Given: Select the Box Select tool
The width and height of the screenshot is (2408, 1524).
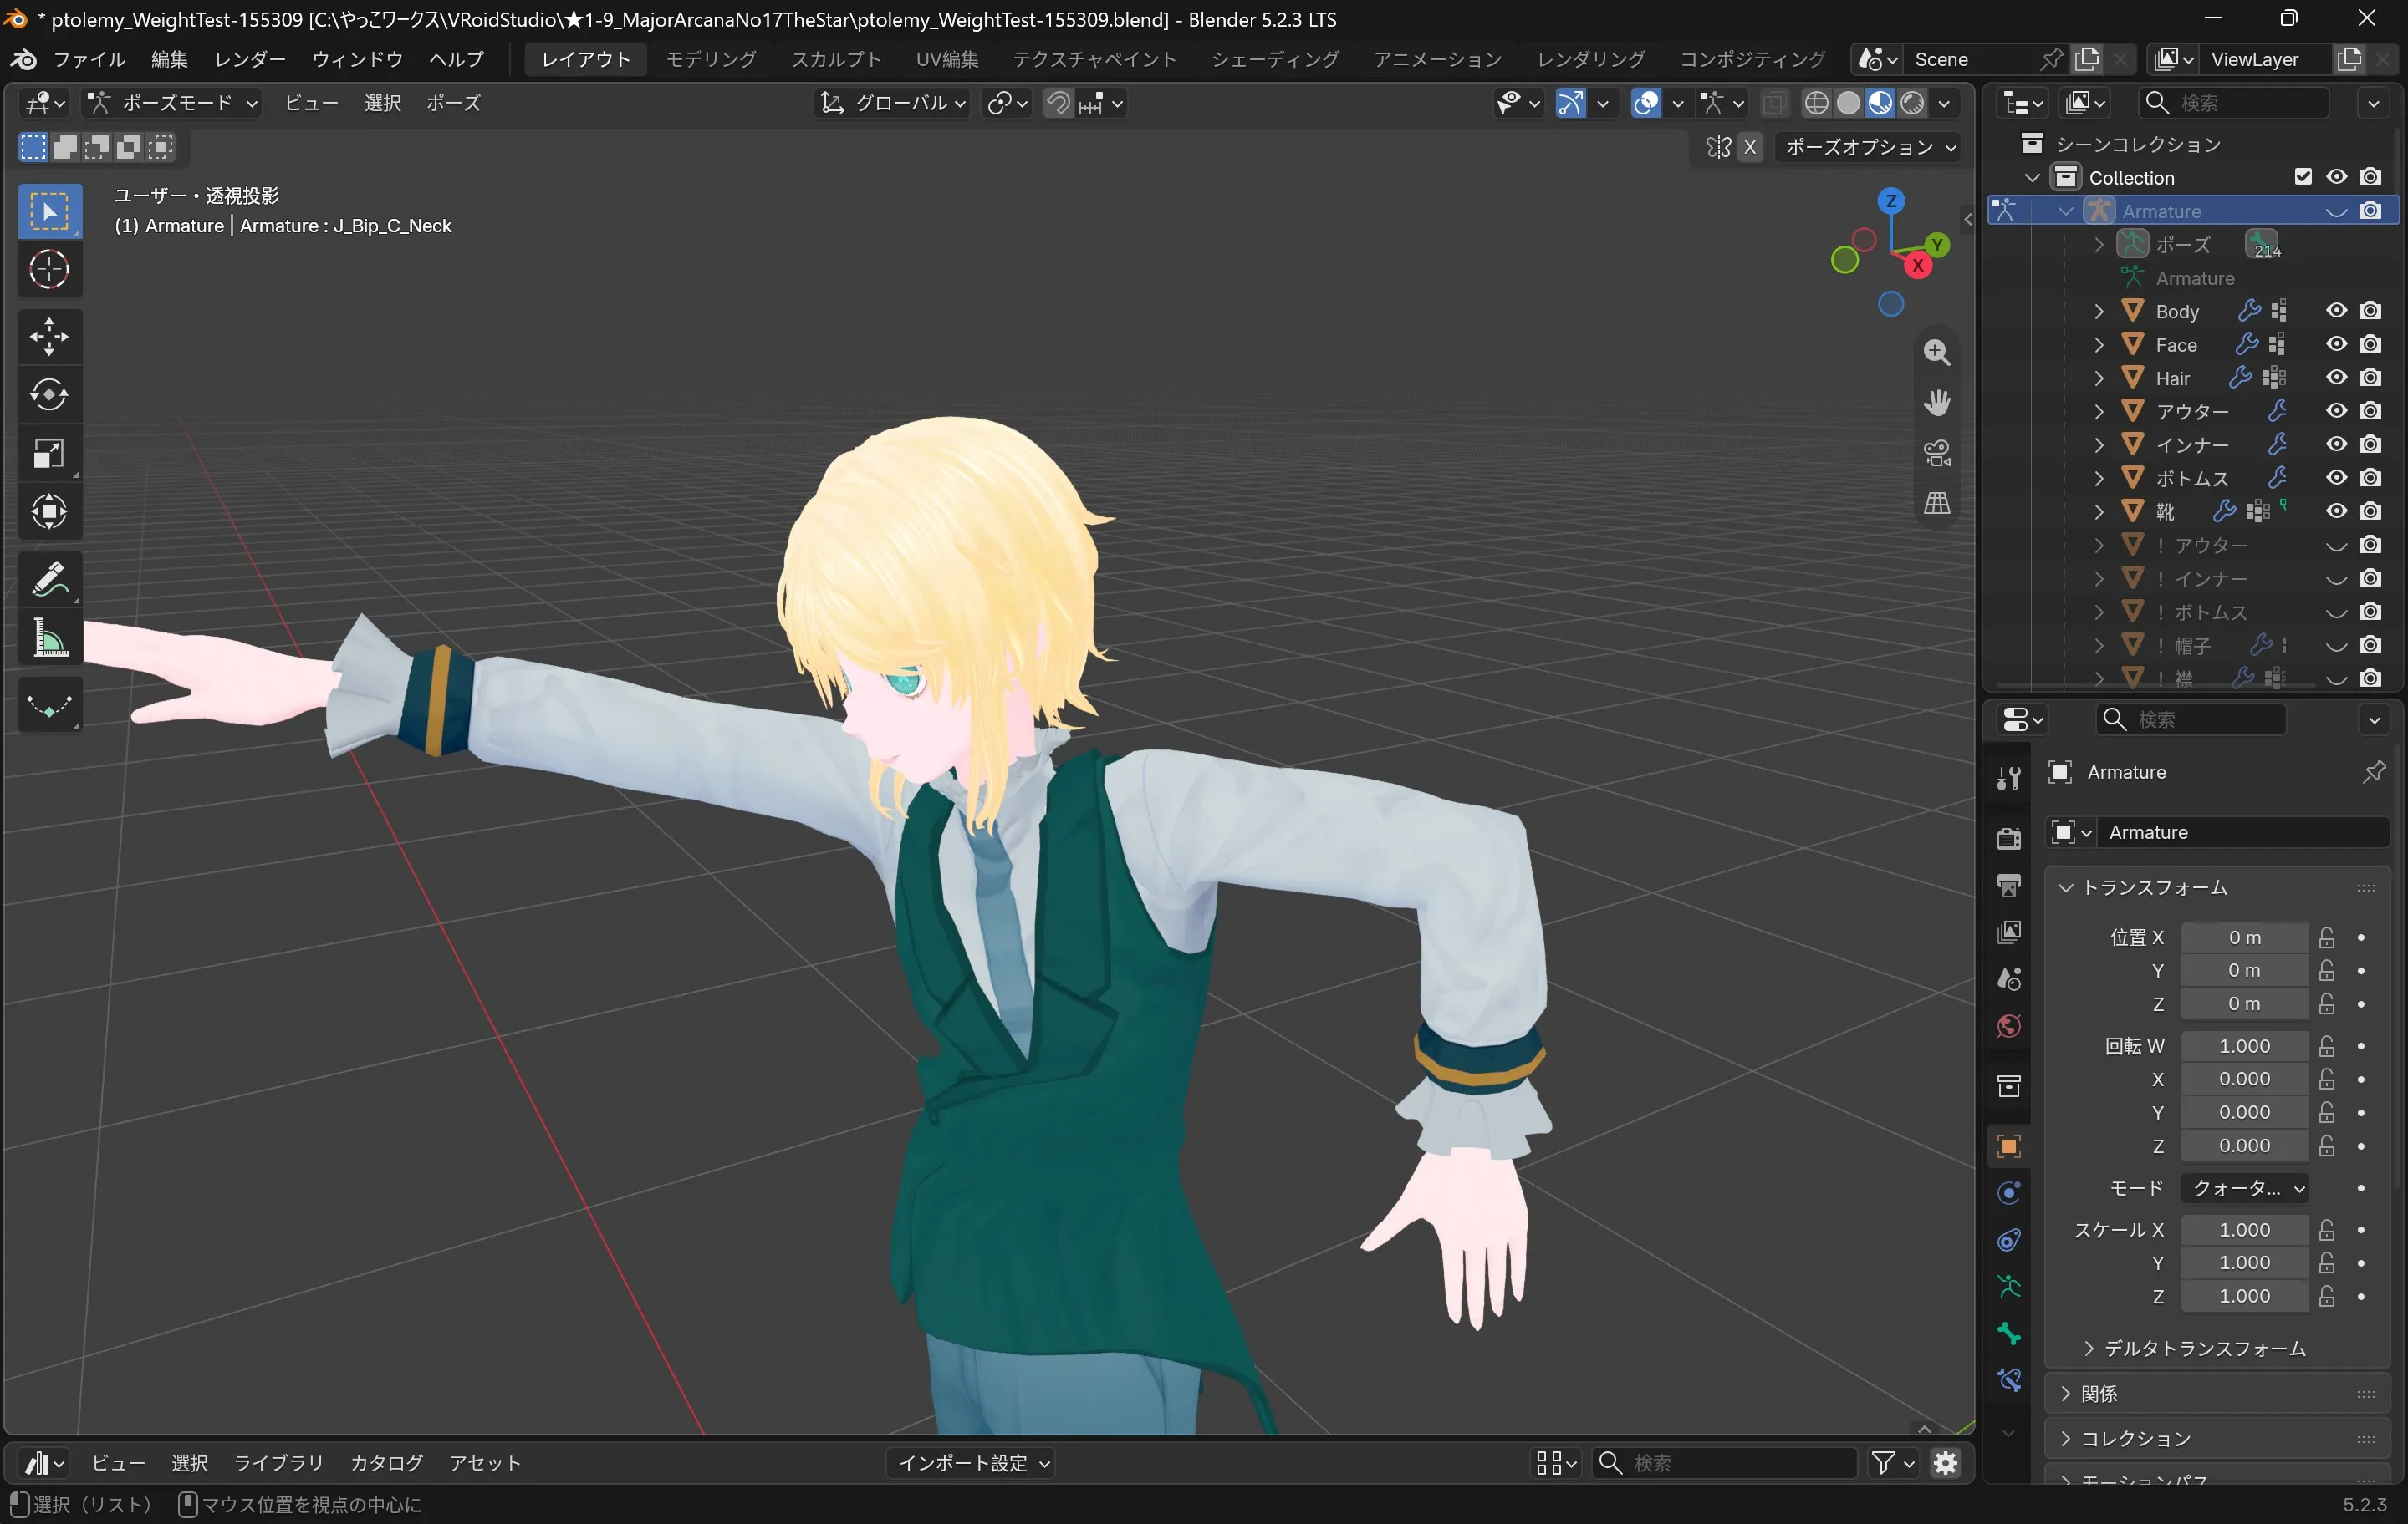Looking at the screenshot, I should point(49,211).
